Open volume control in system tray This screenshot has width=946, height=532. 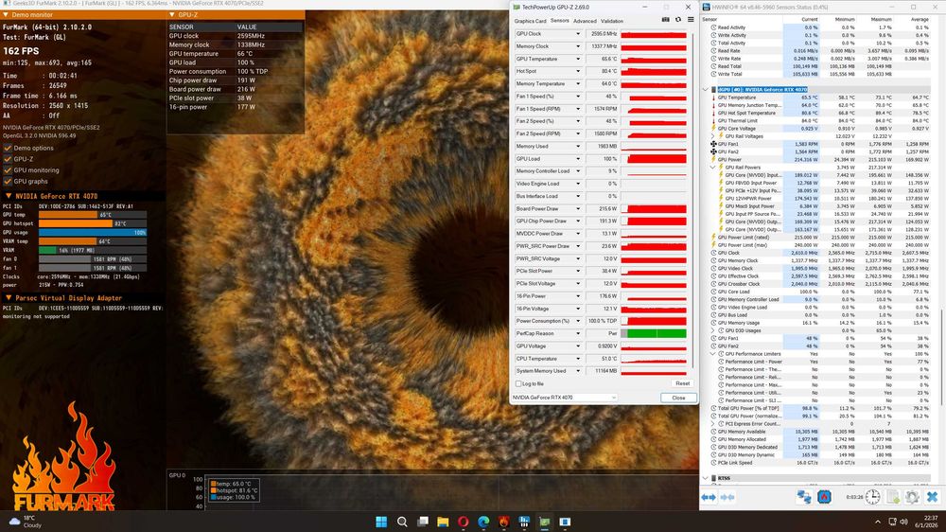[903, 522]
